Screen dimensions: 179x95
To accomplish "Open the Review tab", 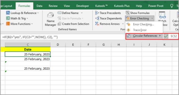I will [53, 6].
